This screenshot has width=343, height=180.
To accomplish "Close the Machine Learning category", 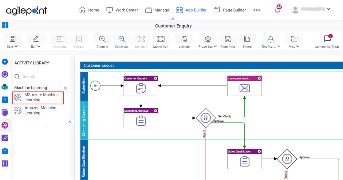I will click(65, 88).
